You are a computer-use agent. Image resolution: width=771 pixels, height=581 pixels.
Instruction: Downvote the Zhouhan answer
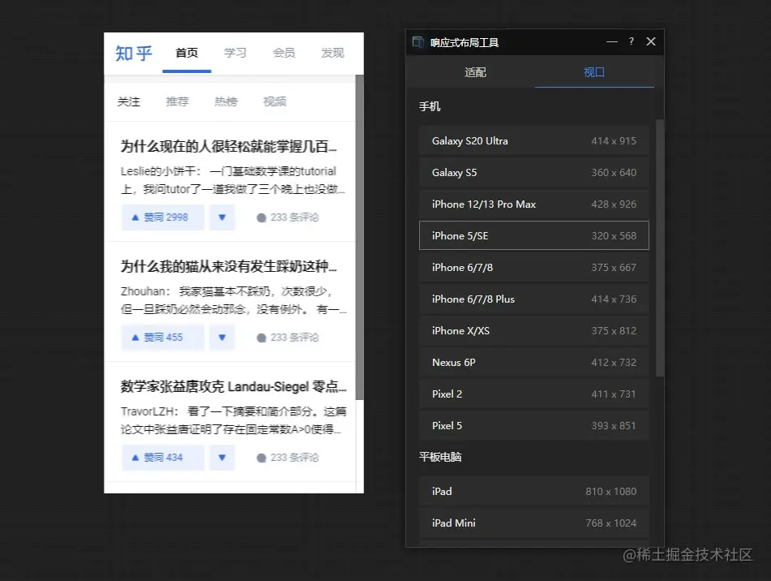click(x=222, y=338)
